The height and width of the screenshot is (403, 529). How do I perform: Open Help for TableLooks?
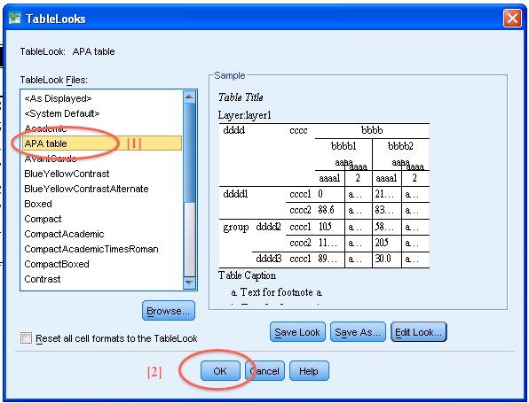tap(309, 371)
